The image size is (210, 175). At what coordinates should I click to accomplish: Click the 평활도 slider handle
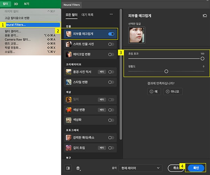click(166, 71)
